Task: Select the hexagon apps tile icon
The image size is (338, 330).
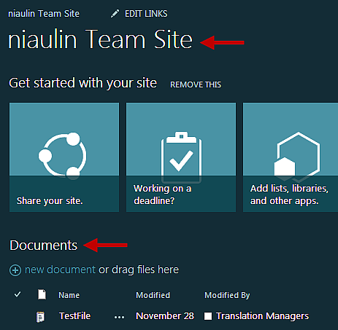Action: [x=297, y=157]
